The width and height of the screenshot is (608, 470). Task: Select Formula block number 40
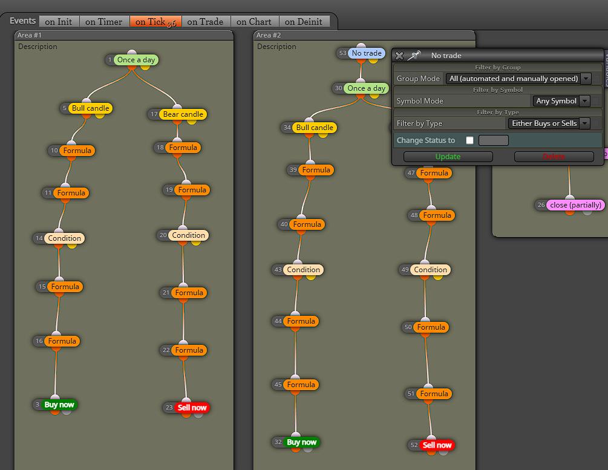307,224
